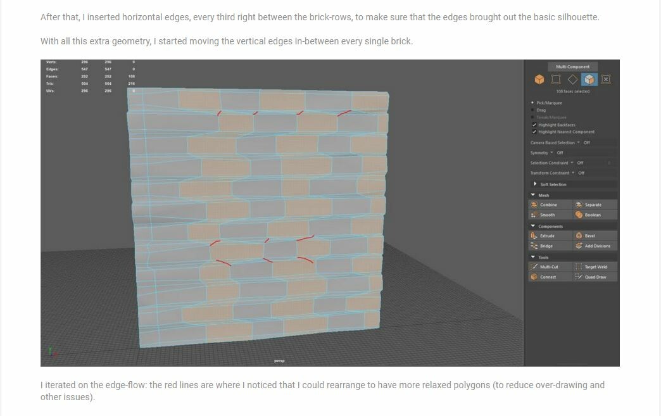Toggle Highlight Nearest Component checkbox

pyautogui.click(x=534, y=132)
